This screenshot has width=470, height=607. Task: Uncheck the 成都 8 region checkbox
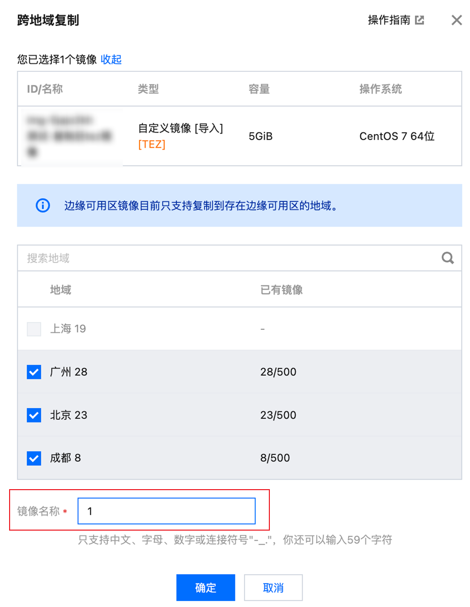click(34, 458)
